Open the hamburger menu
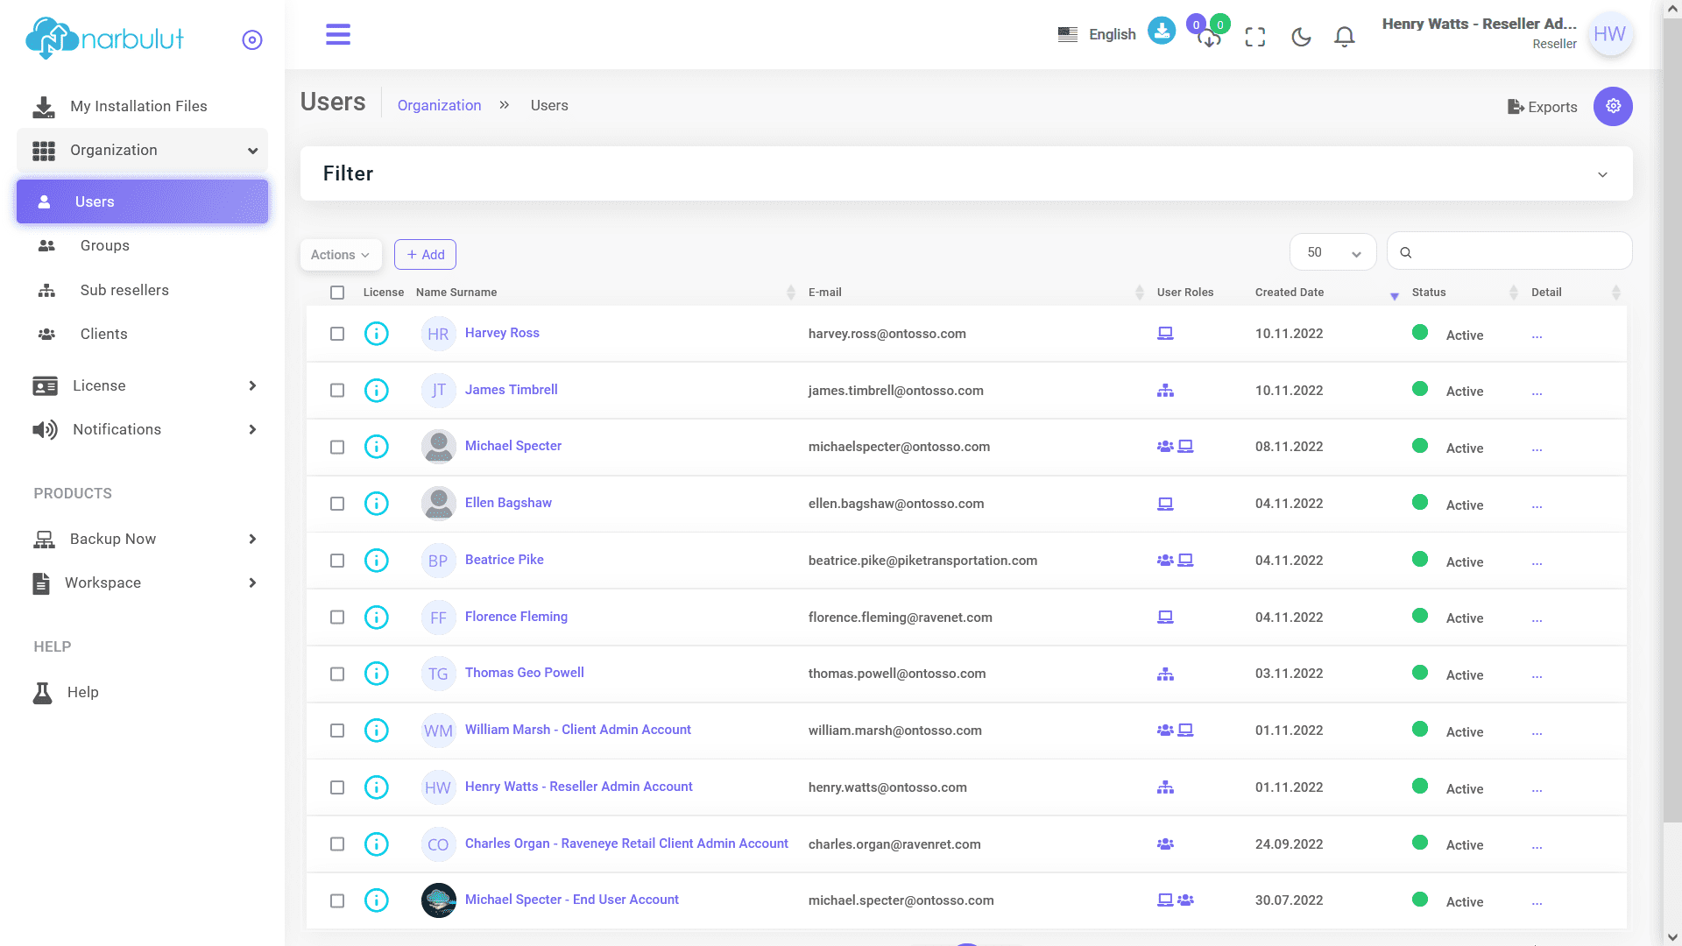Image resolution: width=1682 pixels, height=946 pixels. tap(338, 35)
